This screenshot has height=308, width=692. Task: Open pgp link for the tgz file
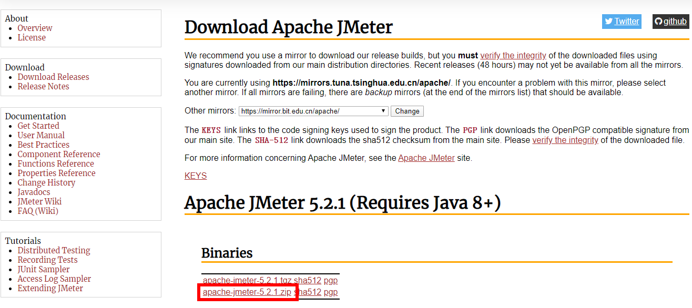(x=331, y=281)
